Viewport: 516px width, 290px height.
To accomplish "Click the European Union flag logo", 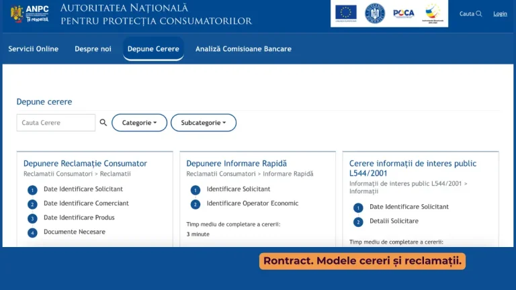I will [x=345, y=13].
